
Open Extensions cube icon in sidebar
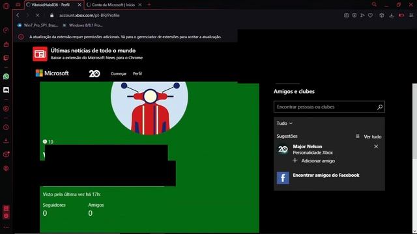point(6,155)
